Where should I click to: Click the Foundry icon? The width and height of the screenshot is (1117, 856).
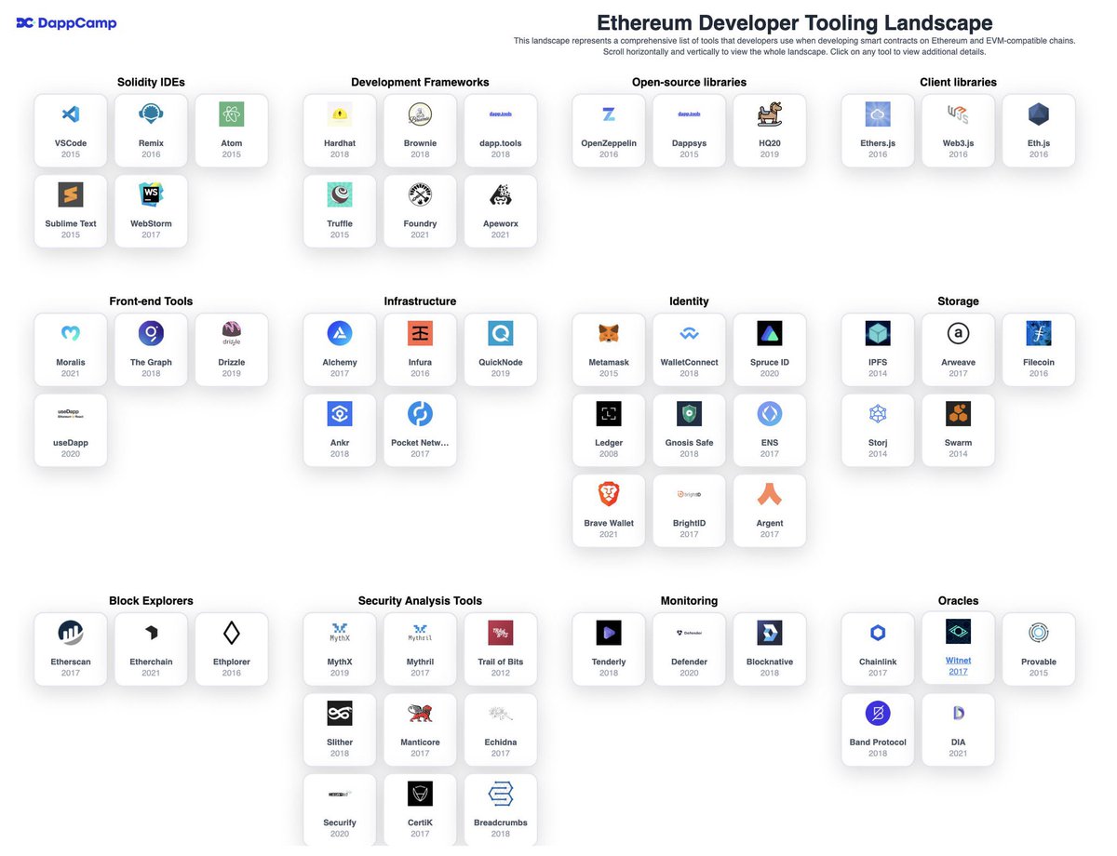tap(420, 194)
